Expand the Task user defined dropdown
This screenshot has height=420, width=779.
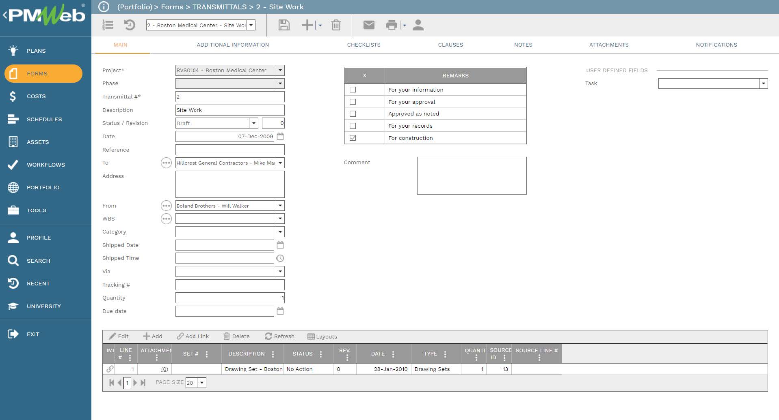(x=764, y=84)
